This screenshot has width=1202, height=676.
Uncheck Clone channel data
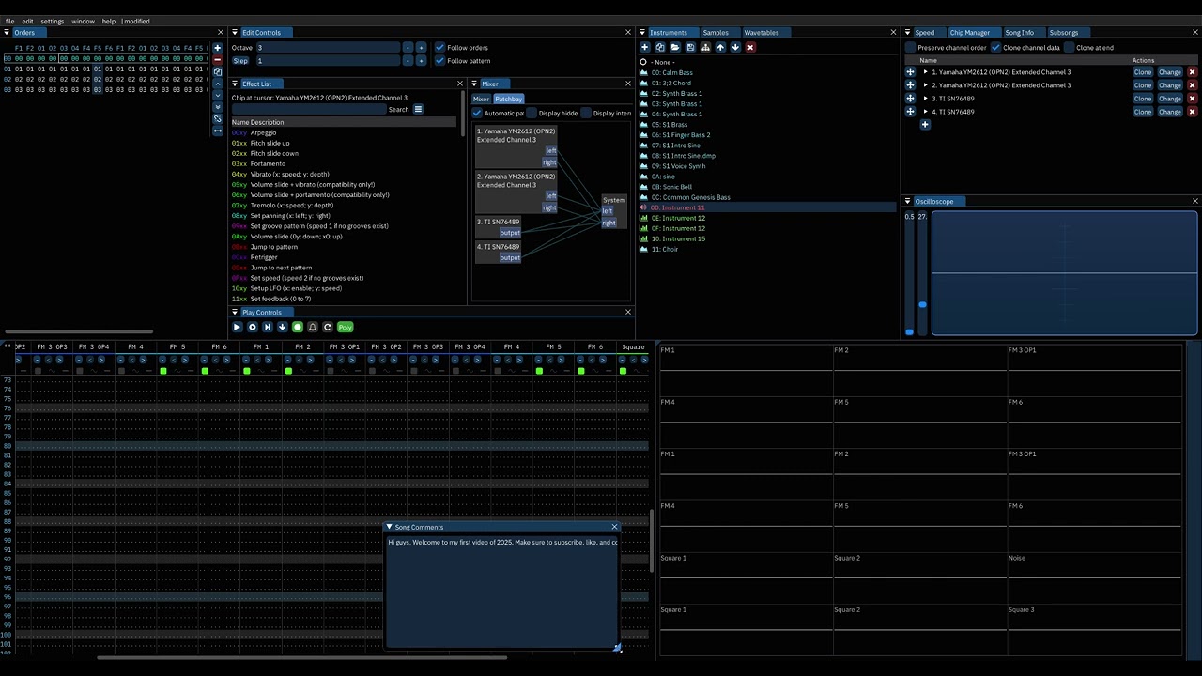[995, 48]
